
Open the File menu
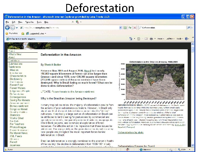(7, 22)
